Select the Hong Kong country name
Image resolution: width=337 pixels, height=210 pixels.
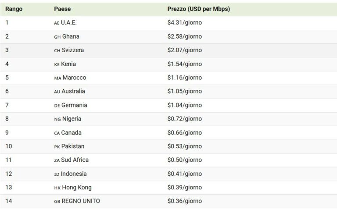point(77,188)
